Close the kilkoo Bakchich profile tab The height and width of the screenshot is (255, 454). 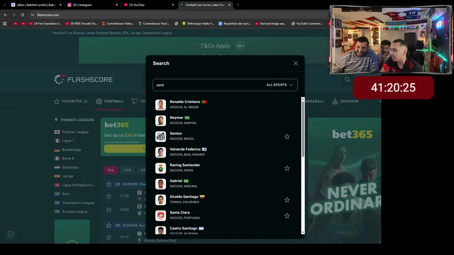click(x=61, y=5)
